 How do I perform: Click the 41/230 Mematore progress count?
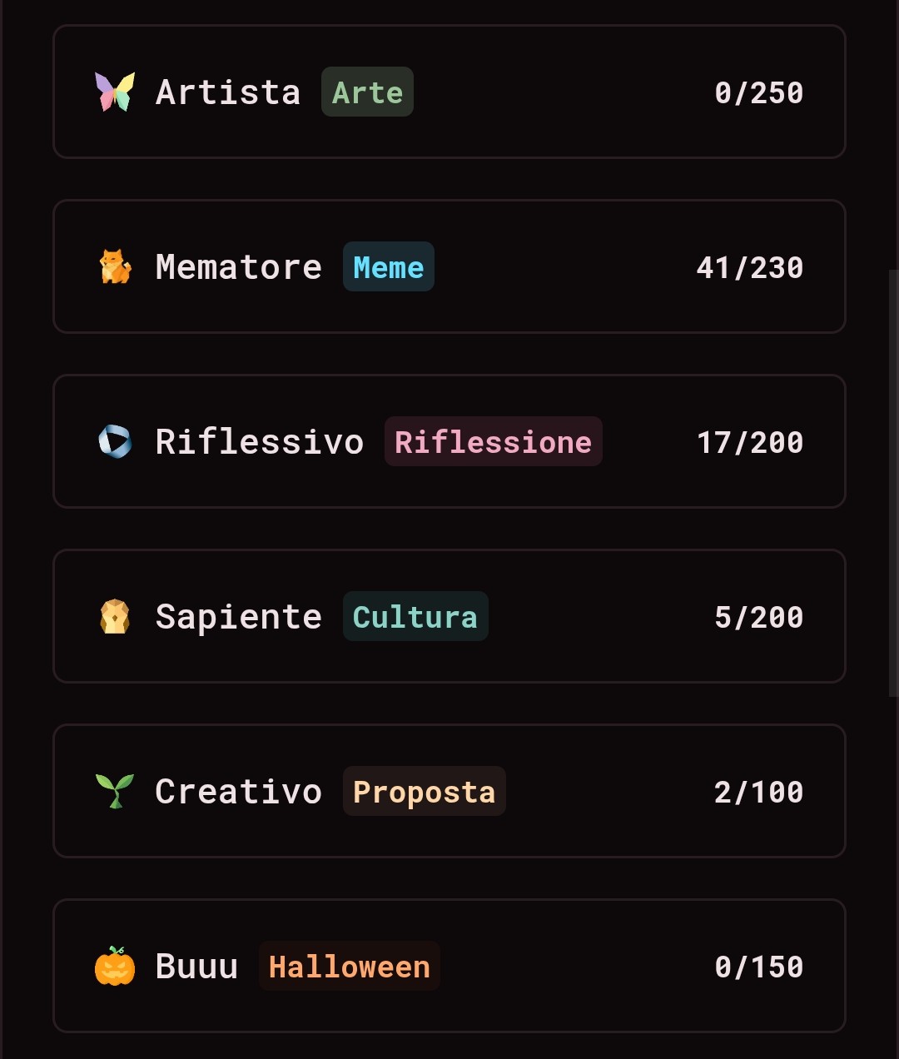pos(750,267)
